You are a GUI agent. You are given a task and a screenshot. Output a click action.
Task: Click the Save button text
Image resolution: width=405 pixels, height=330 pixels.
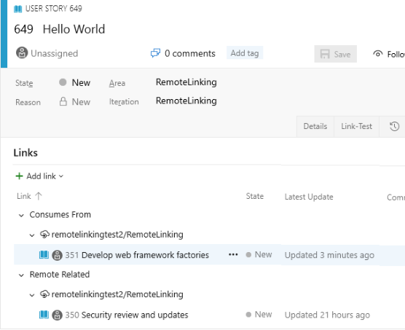[x=342, y=54]
